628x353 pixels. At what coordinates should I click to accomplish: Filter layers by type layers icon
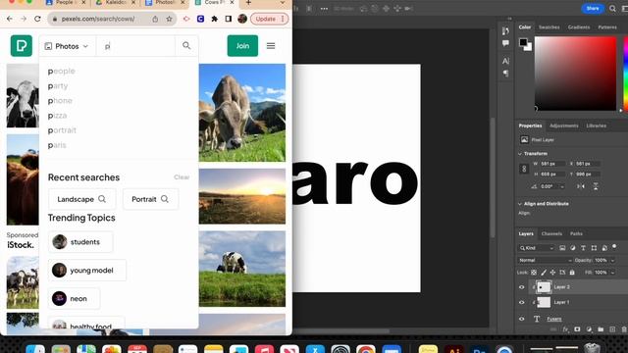[583, 248]
